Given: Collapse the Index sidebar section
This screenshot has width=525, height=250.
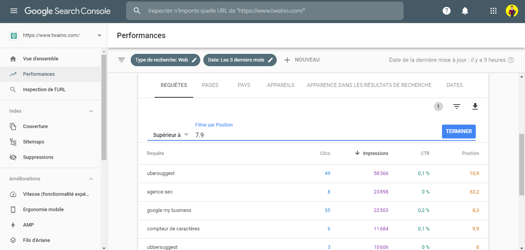Looking at the screenshot, I should (x=91, y=111).
